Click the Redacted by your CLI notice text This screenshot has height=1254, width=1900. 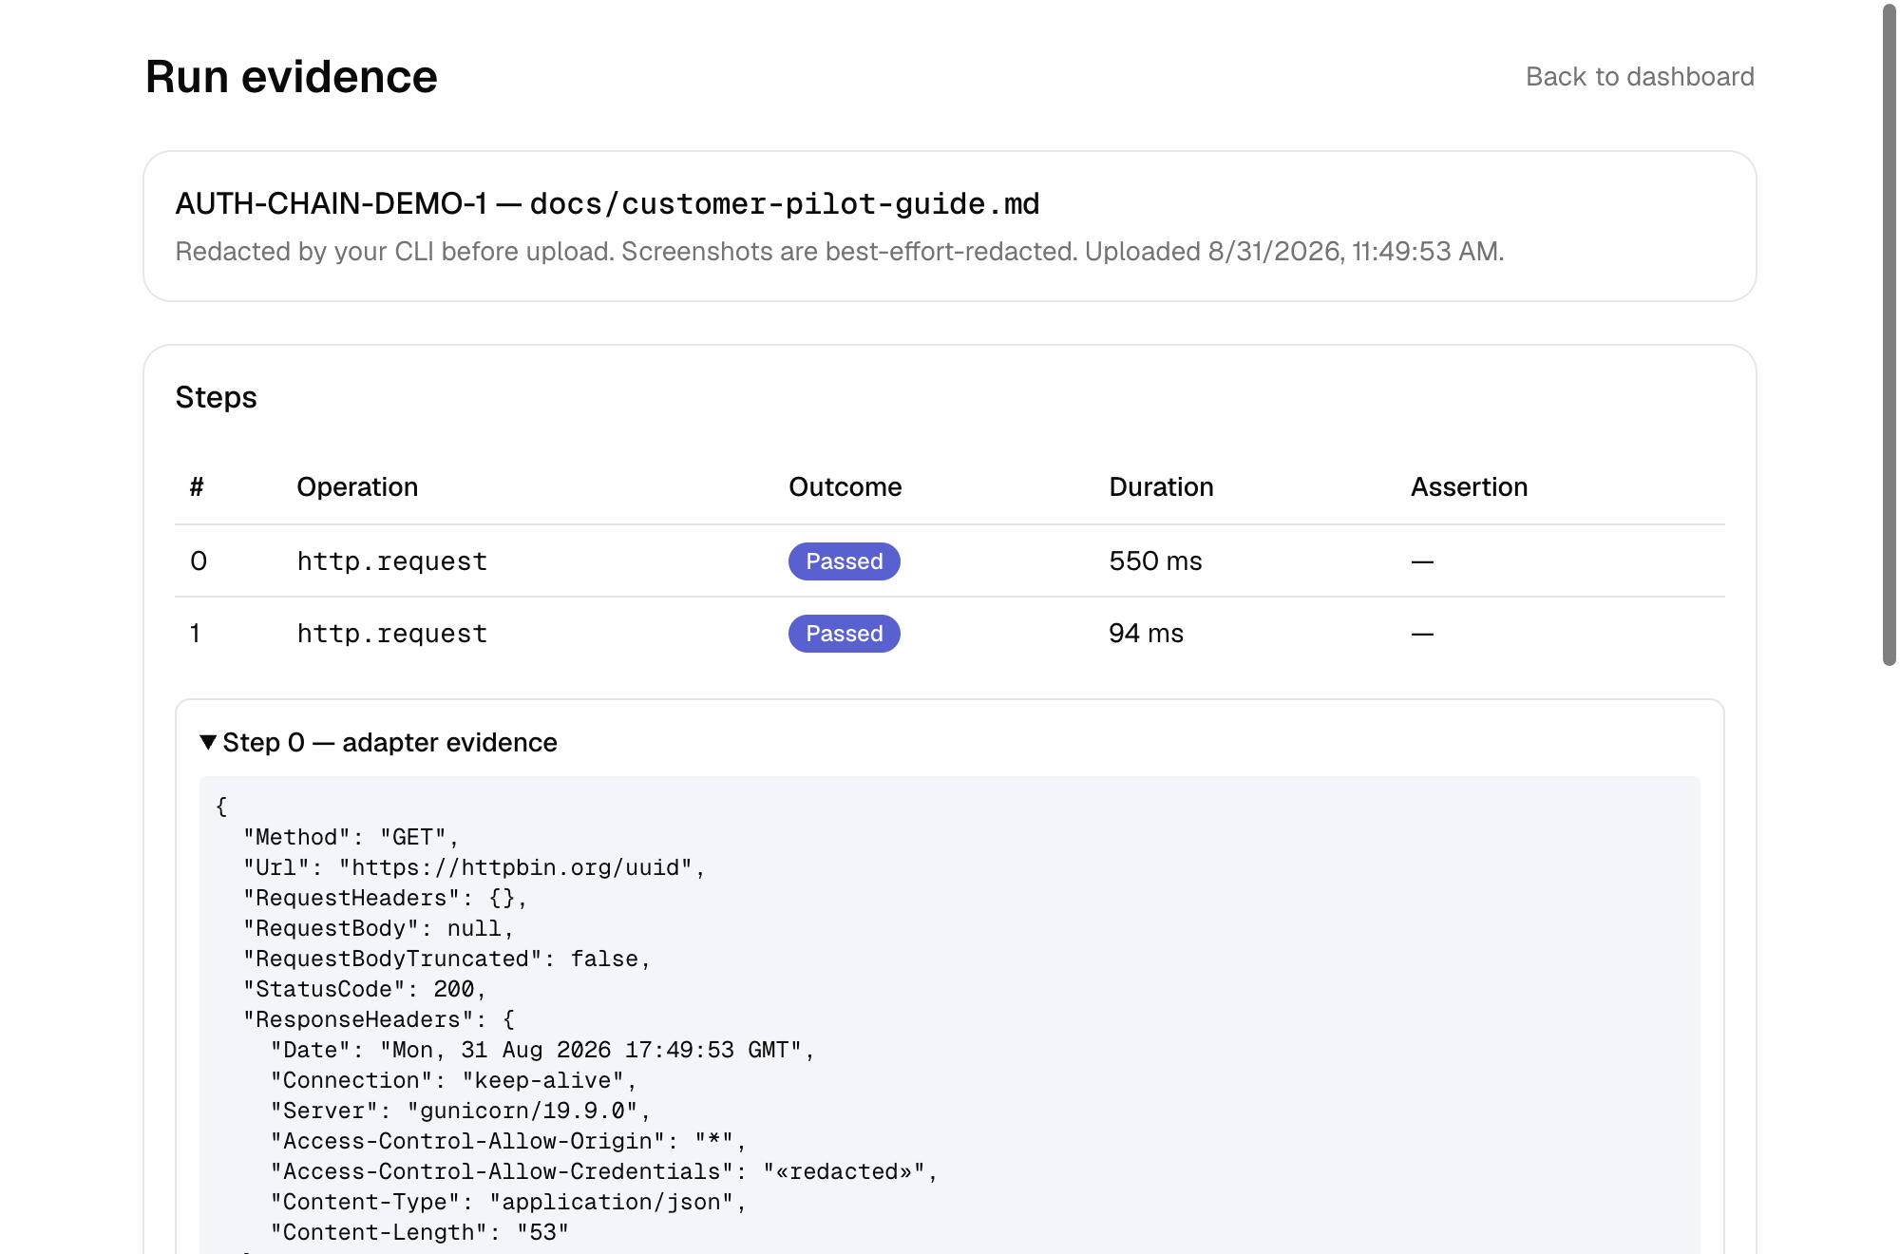point(839,252)
